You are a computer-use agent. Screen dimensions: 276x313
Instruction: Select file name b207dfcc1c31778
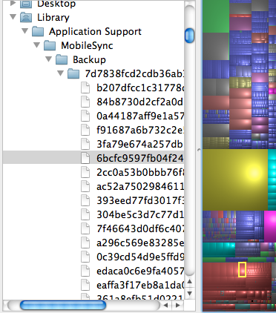pyautogui.click(x=140, y=88)
